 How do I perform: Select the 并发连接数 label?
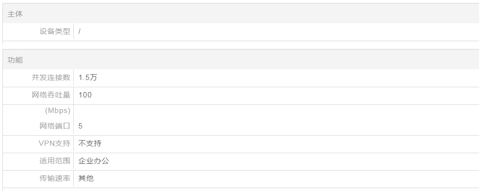[51, 78]
